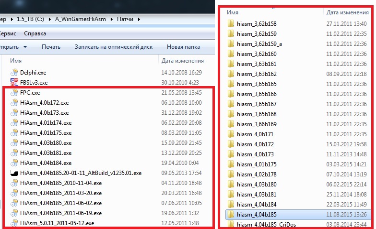Click date 14.10.2008 16:29 of Delphi.exe
Screen dimensions: 376x229
click(x=181, y=73)
